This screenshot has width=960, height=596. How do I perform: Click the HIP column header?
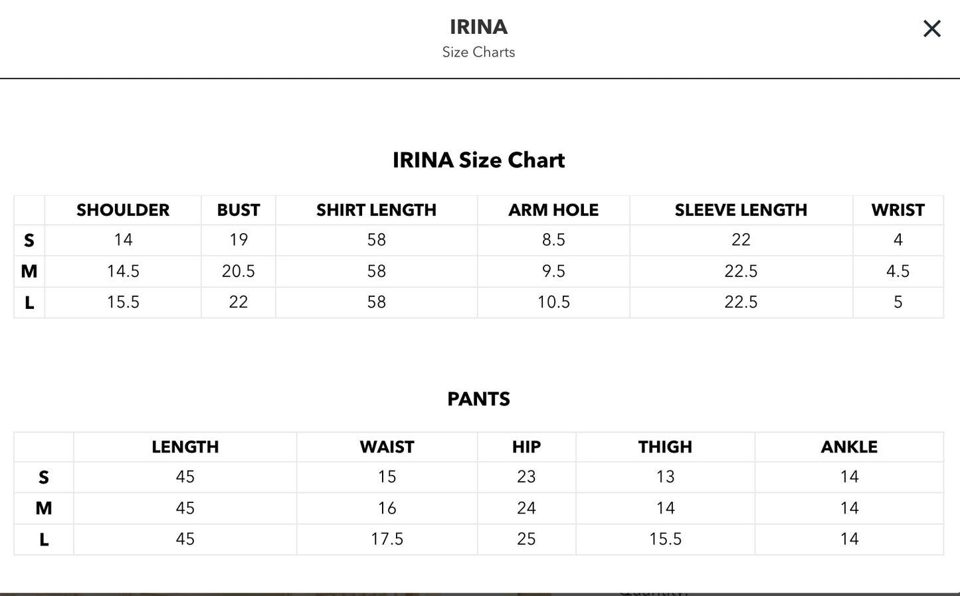(526, 447)
